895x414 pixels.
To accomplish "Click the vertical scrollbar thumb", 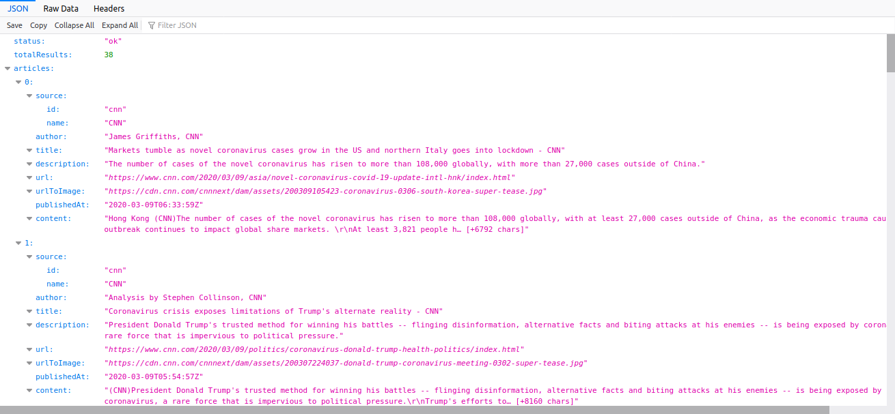I will 891,53.
